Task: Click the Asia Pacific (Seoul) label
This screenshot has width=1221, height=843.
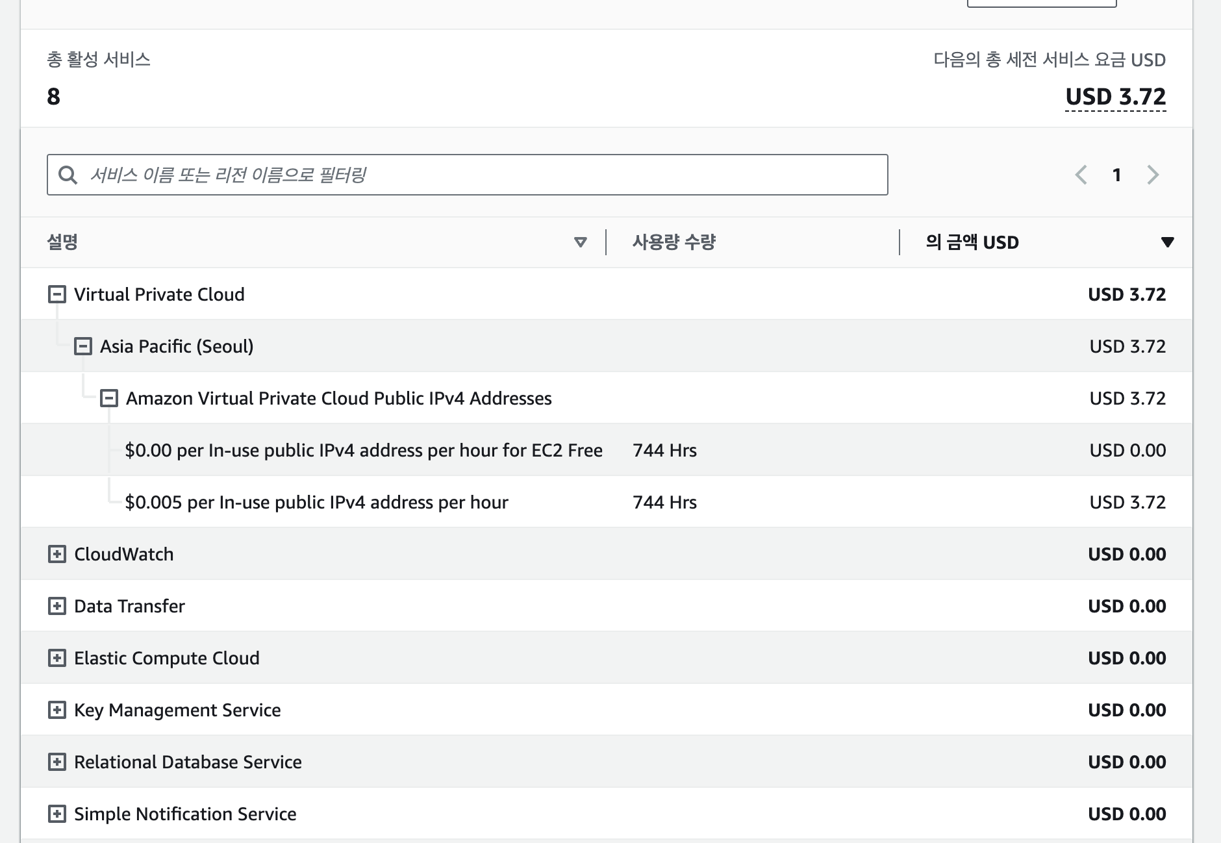Action: pyautogui.click(x=177, y=346)
